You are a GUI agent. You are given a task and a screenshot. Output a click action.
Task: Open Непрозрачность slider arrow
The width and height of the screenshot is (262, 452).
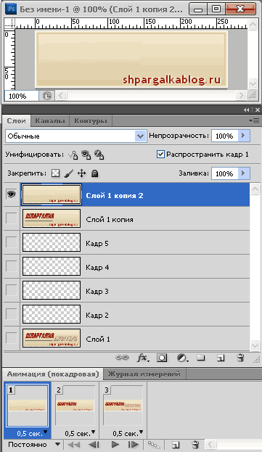point(243,136)
